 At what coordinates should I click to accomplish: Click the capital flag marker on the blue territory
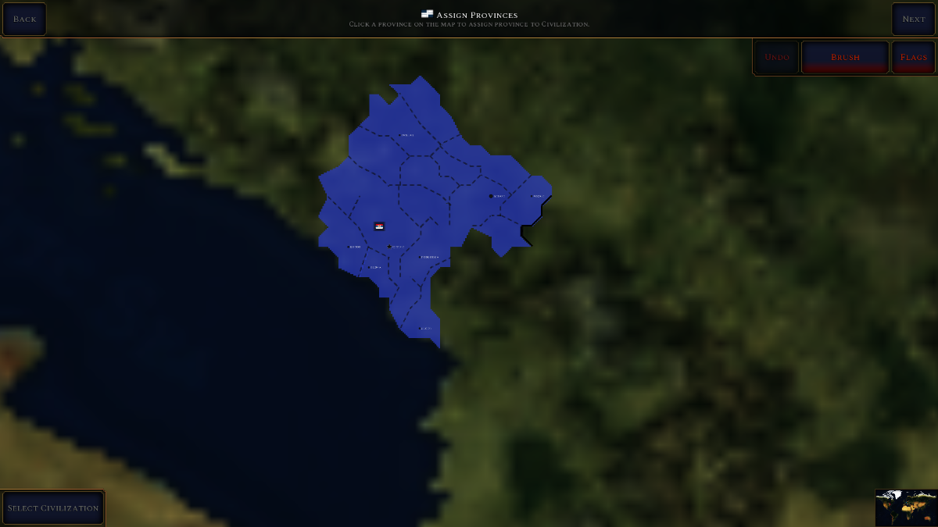click(379, 226)
